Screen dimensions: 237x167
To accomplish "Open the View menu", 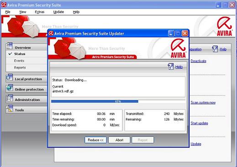I will 23,12.
